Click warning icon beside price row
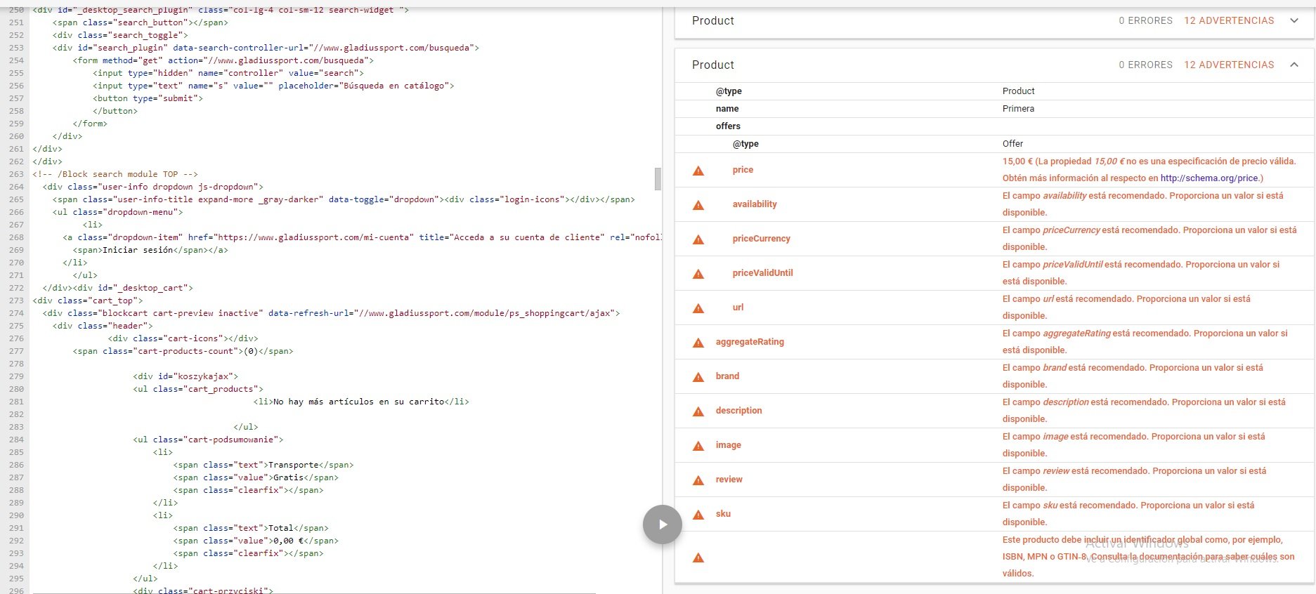Screen dimensions: 1316x594 point(698,171)
